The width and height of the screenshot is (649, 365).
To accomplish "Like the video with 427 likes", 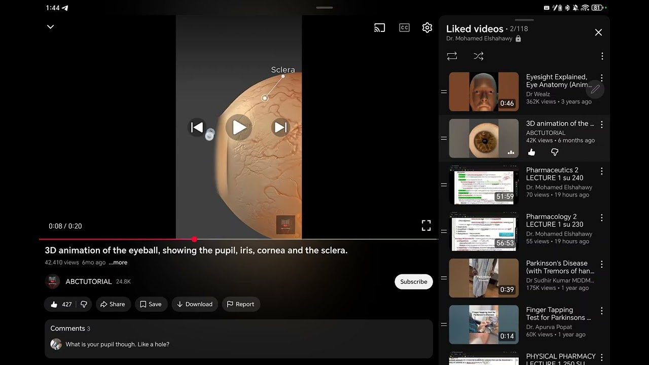I will coord(61,304).
